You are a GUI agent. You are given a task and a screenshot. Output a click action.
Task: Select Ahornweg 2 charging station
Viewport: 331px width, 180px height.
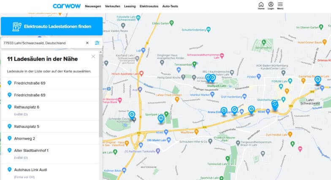[50, 138]
